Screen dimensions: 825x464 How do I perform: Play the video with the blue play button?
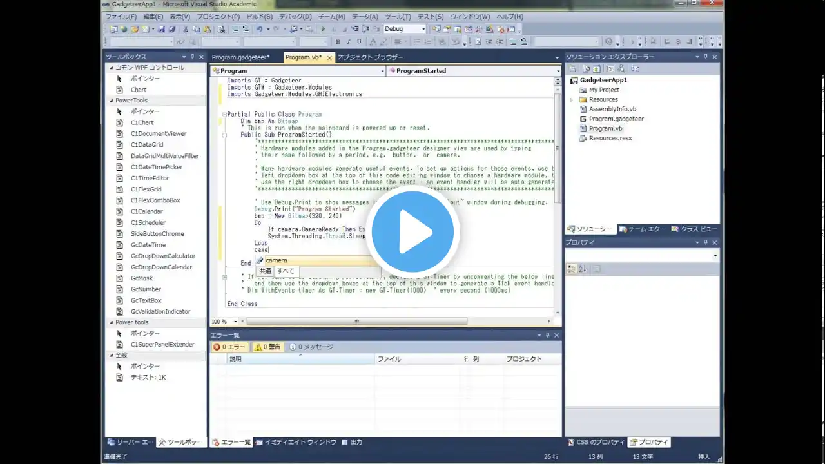[x=412, y=232]
